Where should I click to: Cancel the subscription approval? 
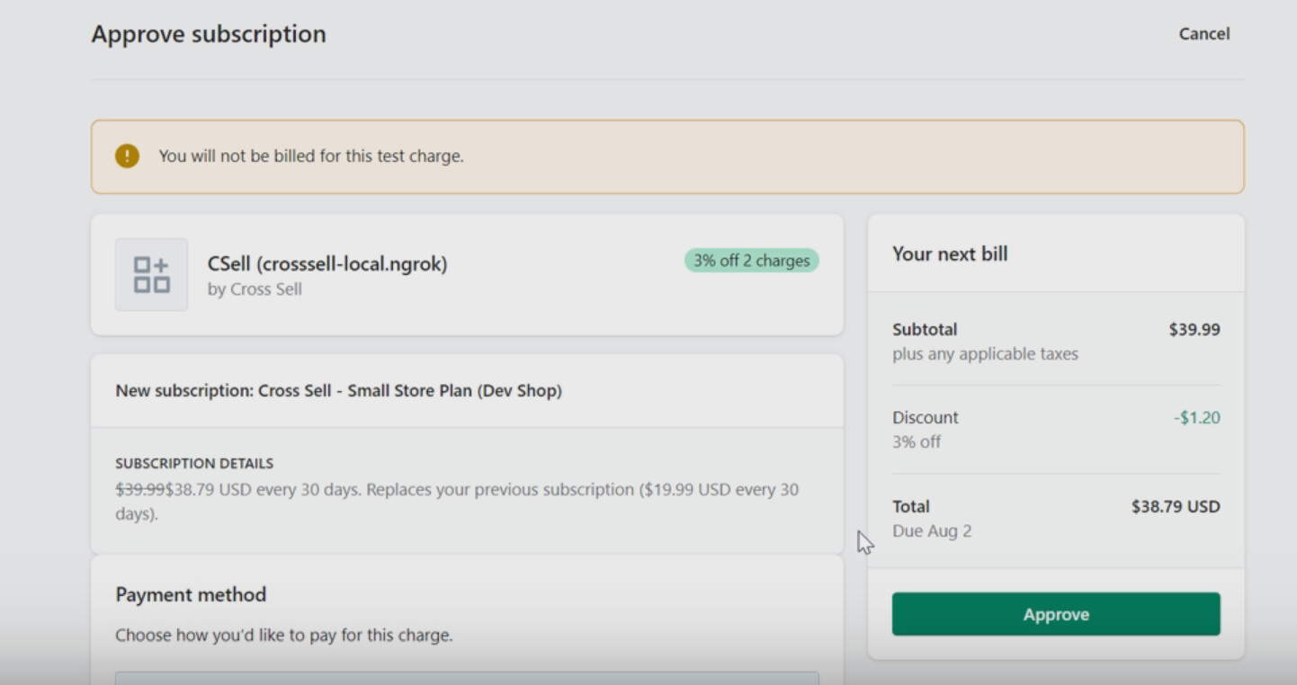coord(1203,34)
